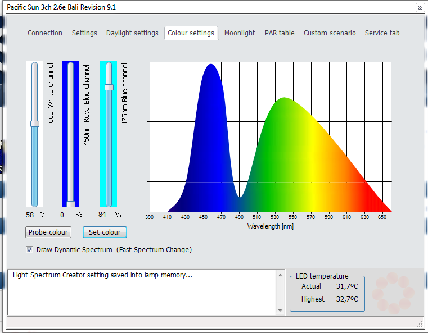Click the 475nm Blue channel slider handle
The width and height of the screenshot is (428, 333).
coord(109,87)
